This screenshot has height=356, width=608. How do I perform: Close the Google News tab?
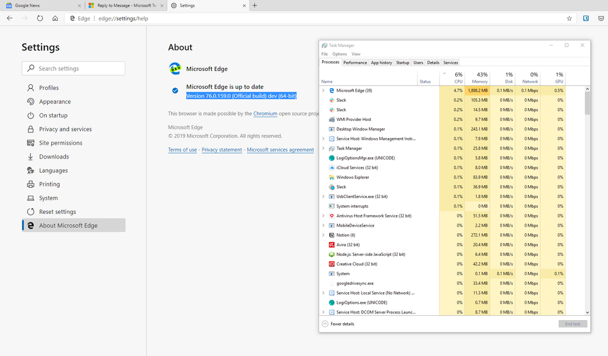click(x=79, y=5)
